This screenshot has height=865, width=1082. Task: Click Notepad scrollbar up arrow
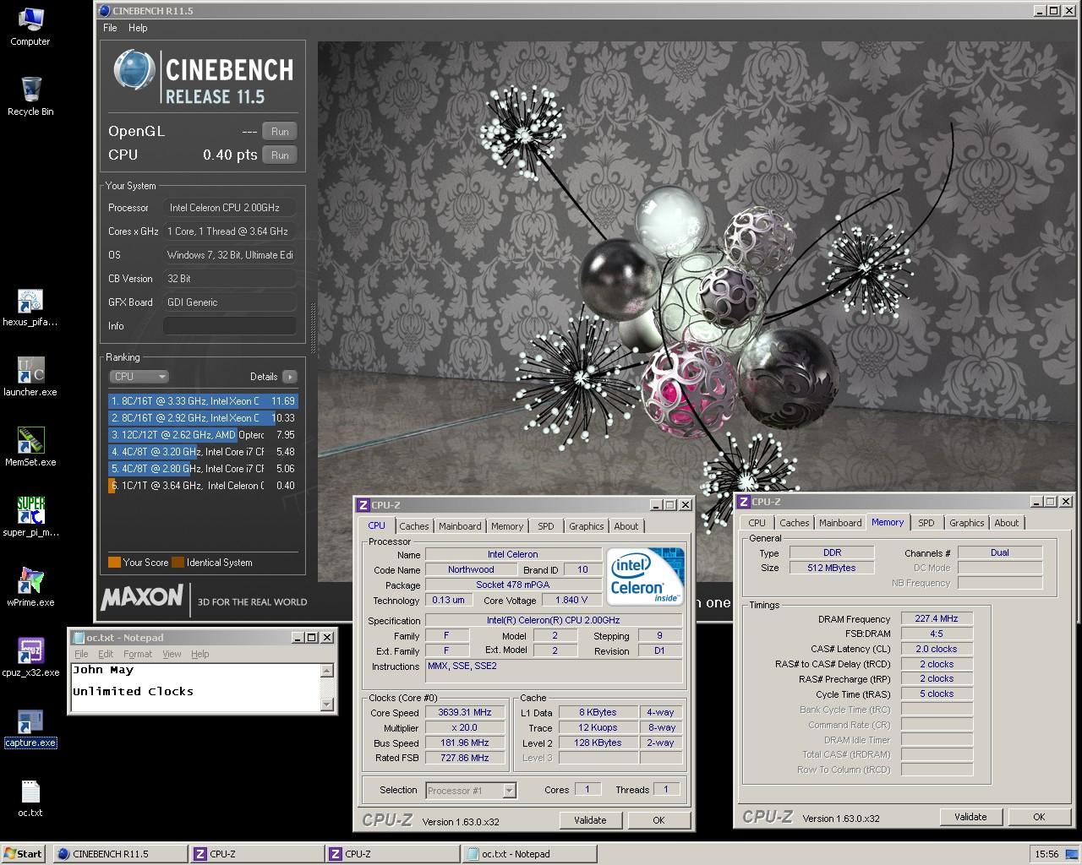click(x=327, y=671)
